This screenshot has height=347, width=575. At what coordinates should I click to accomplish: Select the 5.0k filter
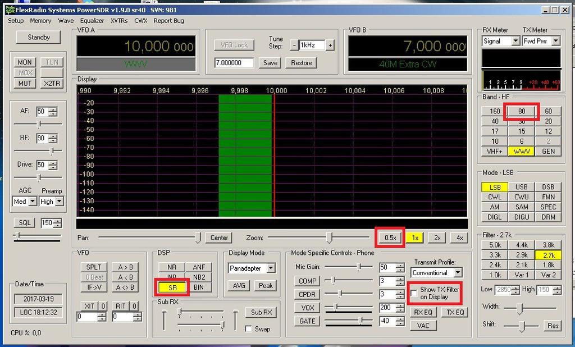click(x=495, y=245)
